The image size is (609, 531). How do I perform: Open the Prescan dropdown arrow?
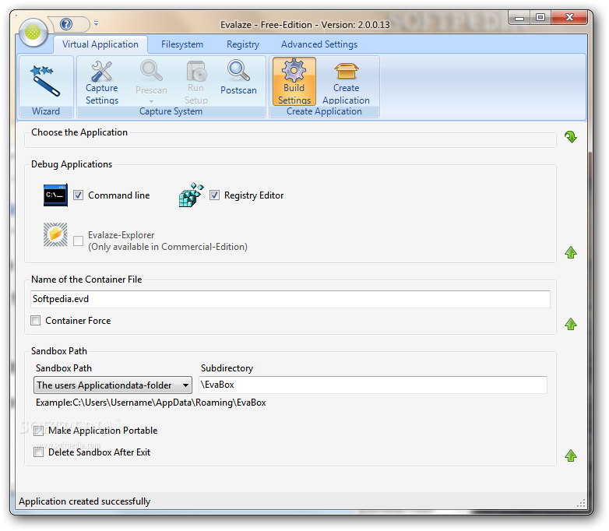click(x=151, y=101)
